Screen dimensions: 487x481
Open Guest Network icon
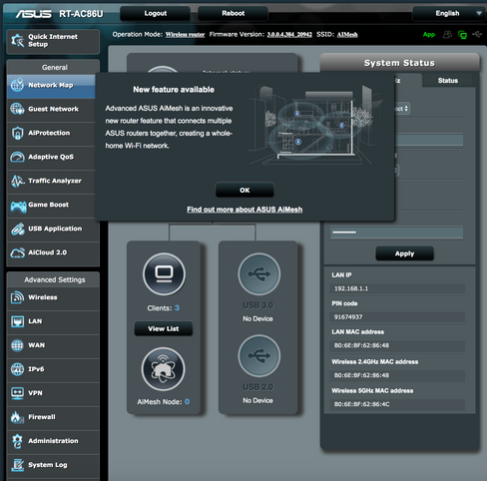click(x=17, y=109)
